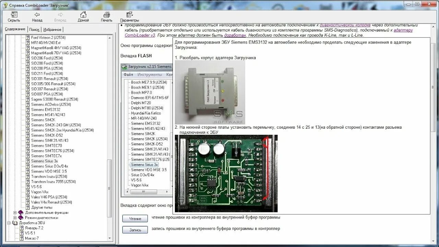Image resolution: width=439 pixels, height=247 pixels.
Task: Open the Файл menu in embedded Загрузчик image
Action: point(128,74)
